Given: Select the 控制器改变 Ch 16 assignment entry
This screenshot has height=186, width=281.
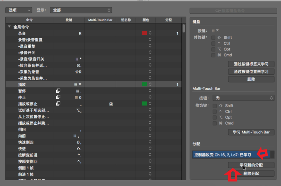Looking at the screenshot, I should 223,154.
